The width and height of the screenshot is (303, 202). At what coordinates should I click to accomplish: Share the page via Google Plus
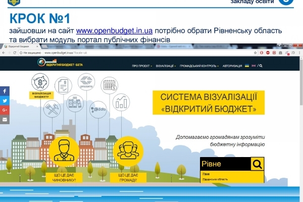[5, 110]
